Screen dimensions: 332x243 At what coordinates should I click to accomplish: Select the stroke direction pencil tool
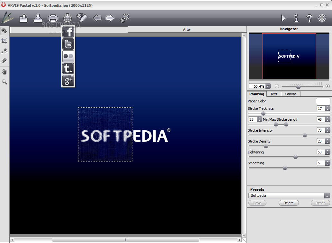point(4,51)
